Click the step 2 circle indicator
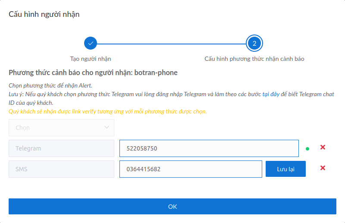This screenshot has height=223, width=345. click(254, 43)
